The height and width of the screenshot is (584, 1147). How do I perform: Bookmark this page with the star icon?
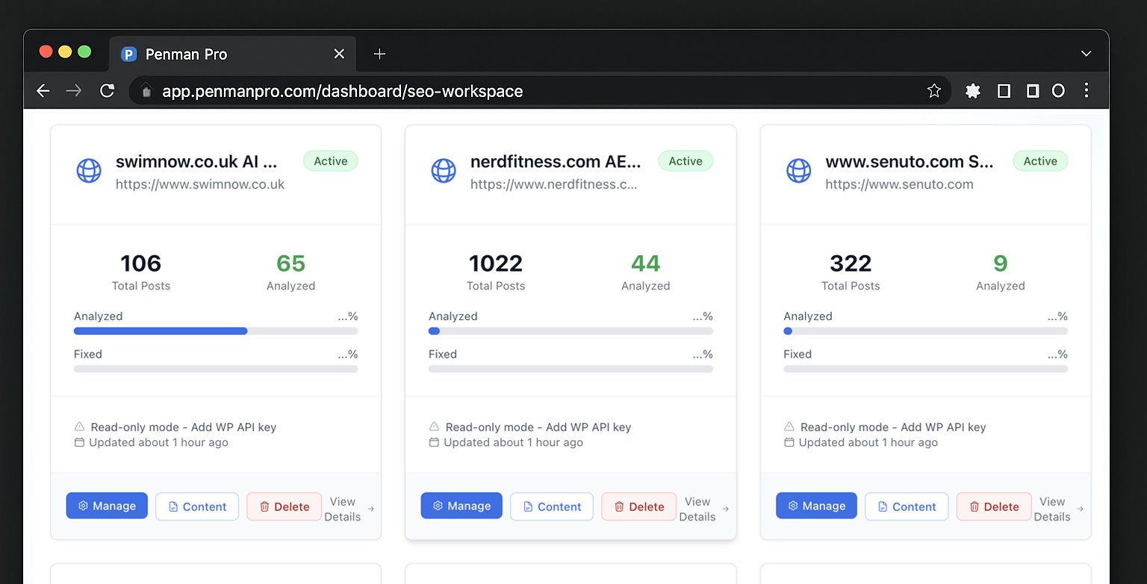click(x=933, y=91)
